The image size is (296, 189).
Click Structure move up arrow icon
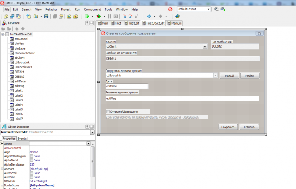[17, 29]
